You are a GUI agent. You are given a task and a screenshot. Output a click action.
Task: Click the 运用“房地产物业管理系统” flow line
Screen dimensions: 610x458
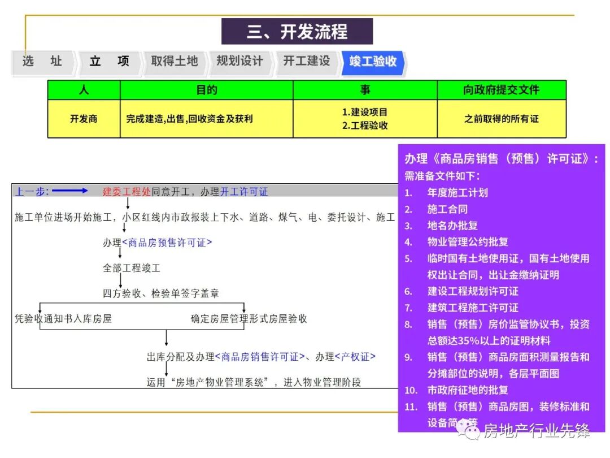pyautogui.click(x=254, y=382)
